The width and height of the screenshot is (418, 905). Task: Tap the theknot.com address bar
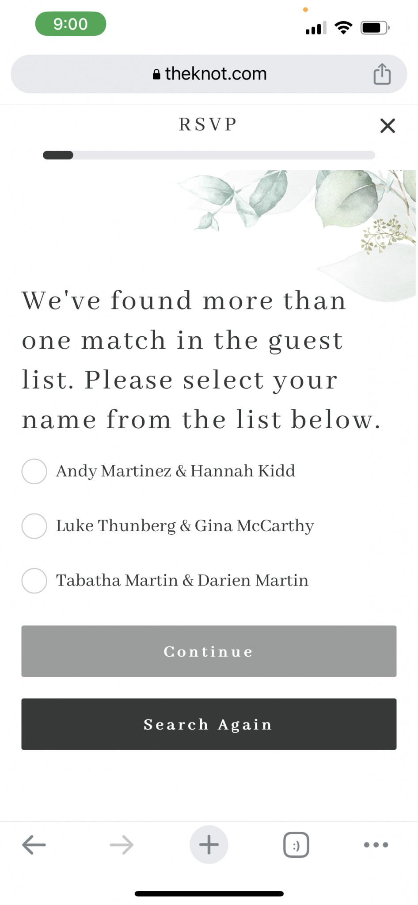coord(209,74)
